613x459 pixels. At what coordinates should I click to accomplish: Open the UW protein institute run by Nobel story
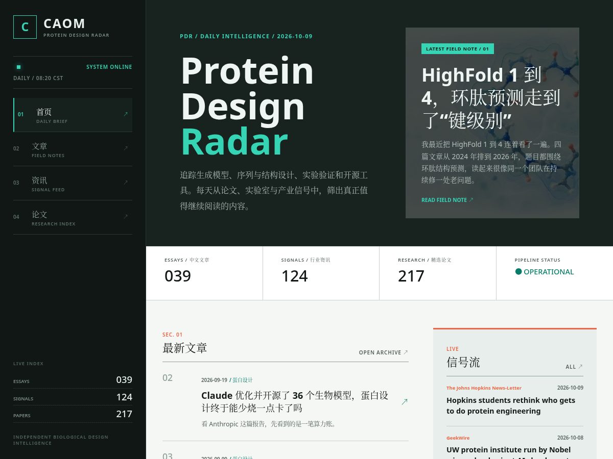[509, 452]
